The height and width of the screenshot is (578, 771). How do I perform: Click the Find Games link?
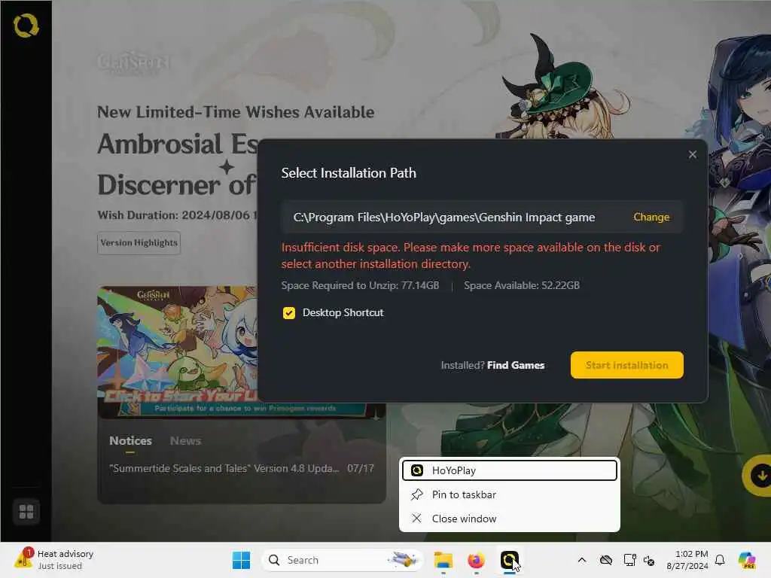(516, 365)
